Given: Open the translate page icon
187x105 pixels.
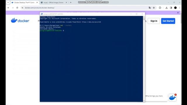Looking at the screenshot, I should [x=150, y=8].
